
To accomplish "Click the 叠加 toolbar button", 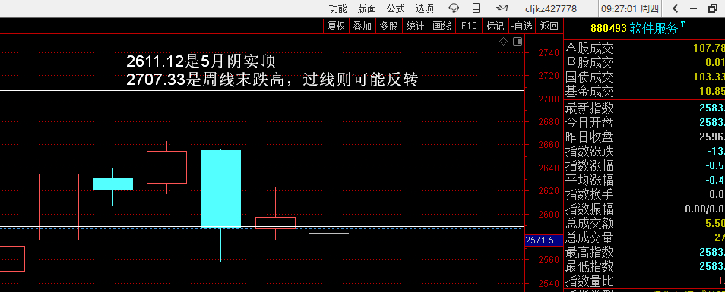I will point(362,27).
